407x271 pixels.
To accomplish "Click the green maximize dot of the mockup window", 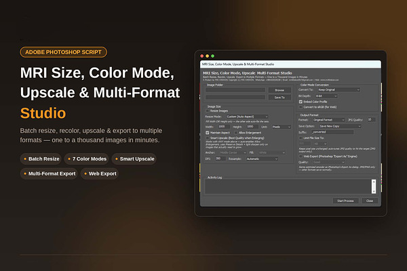I will click(x=212, y=56).
